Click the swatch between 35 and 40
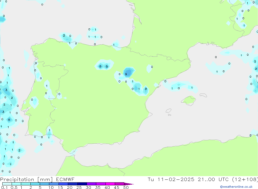This screenshot has height=189, width=258. [101, 184]
